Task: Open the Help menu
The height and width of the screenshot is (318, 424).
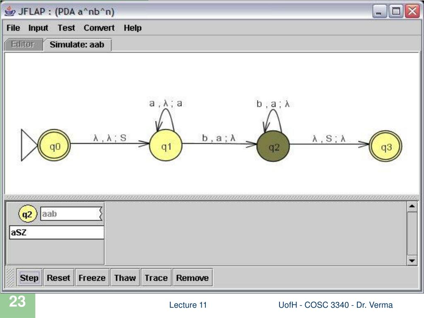Action: click(132, 28)
